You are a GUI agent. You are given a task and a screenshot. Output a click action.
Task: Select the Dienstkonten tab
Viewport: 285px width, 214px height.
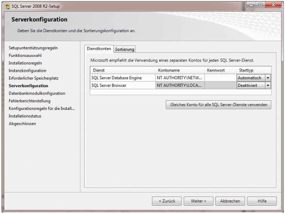coord(99,49)
